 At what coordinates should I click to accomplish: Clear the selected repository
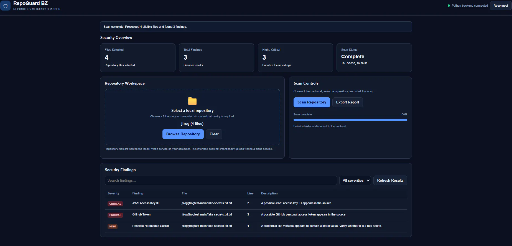pos(214,134)
